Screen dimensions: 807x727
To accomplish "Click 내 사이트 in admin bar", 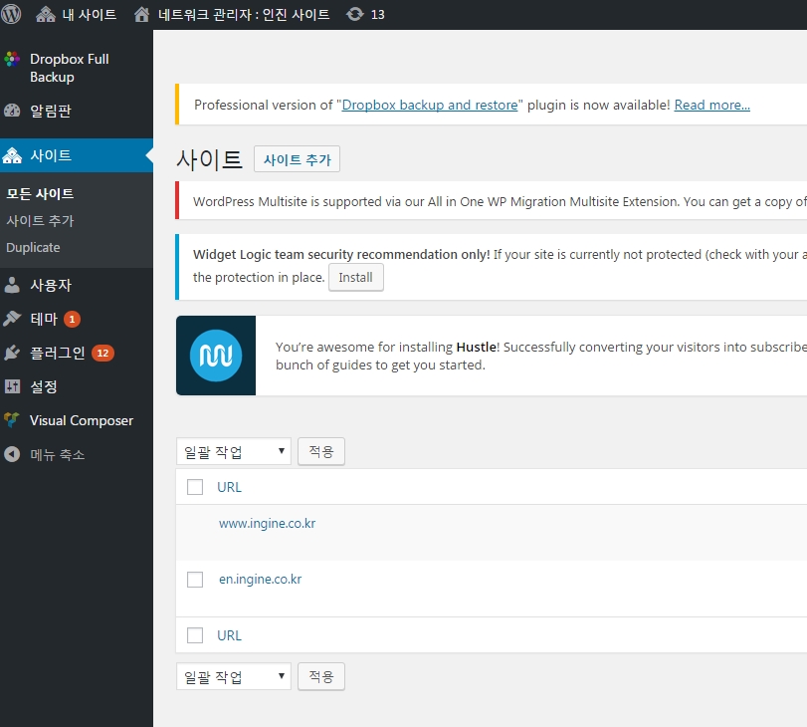I will point(89,14).
